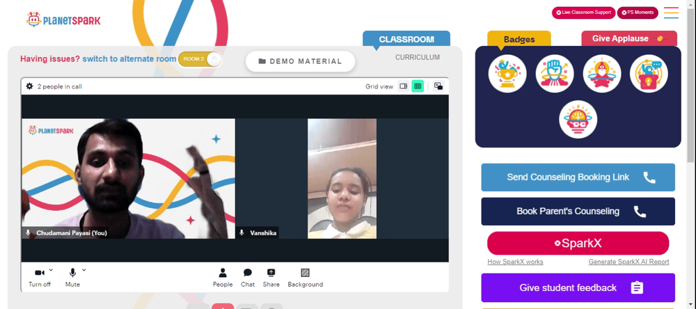
Task: Switch to the CLASSROOM tab
Action: (x=406, y=39)
